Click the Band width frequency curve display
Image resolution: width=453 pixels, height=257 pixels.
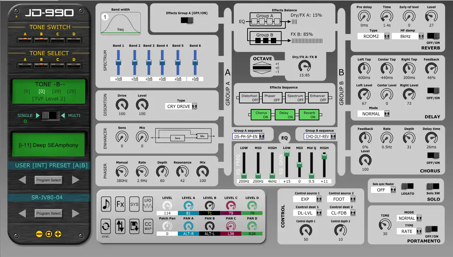pos(121,23)
